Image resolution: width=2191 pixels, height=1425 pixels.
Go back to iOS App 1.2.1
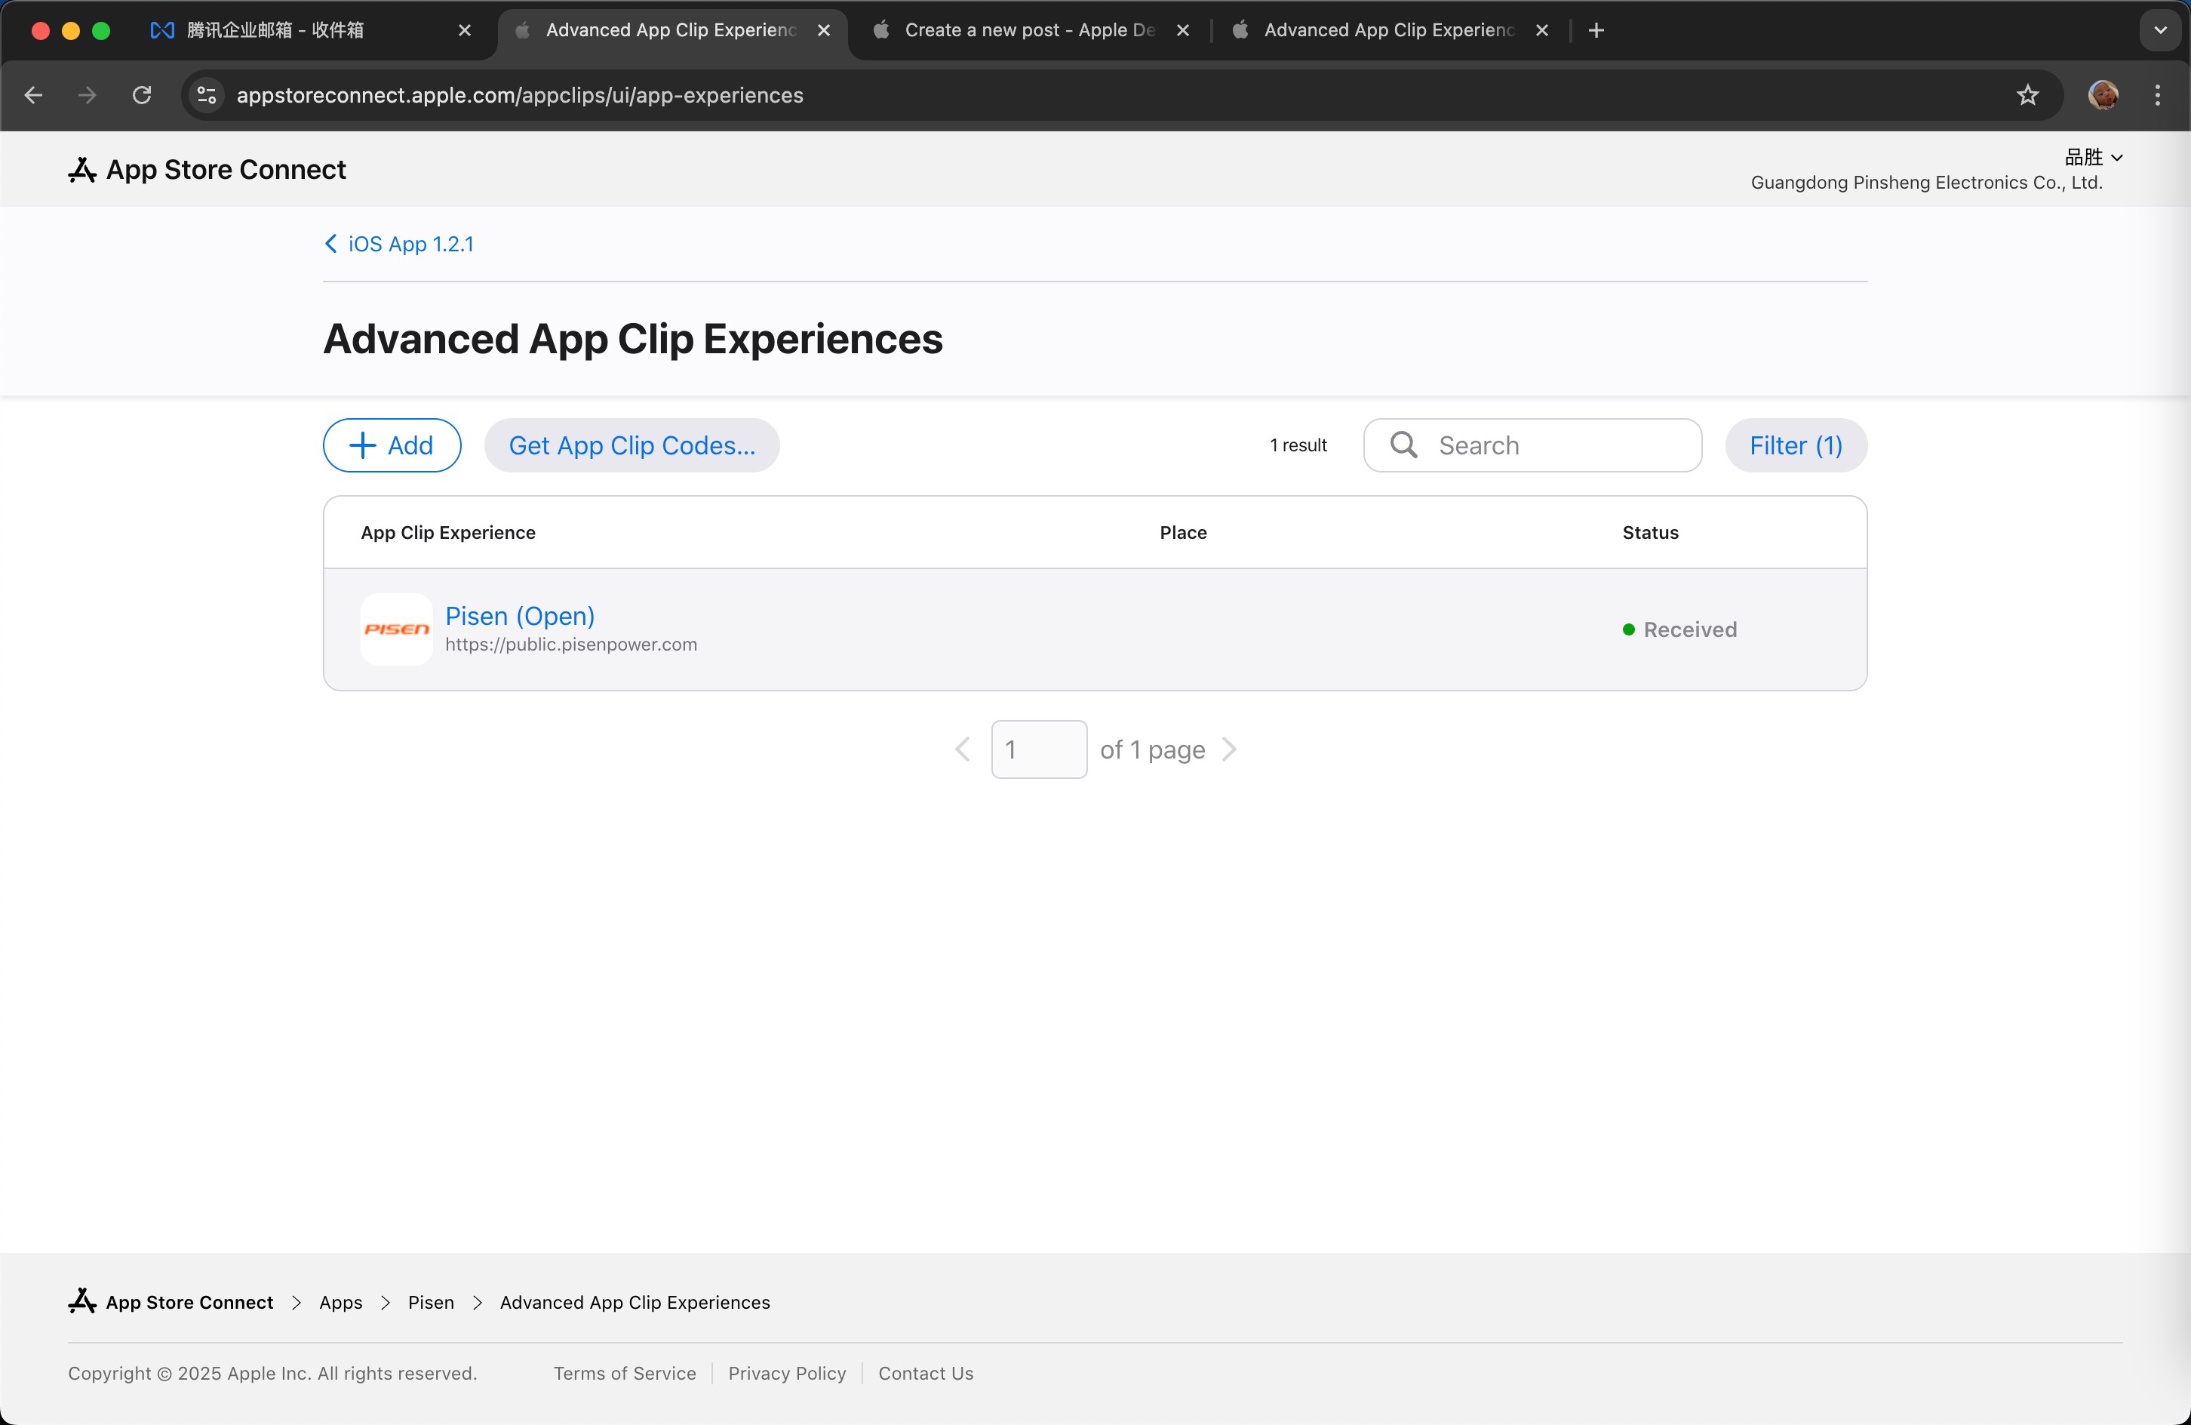pyautogui.click(x=400, y=244)
